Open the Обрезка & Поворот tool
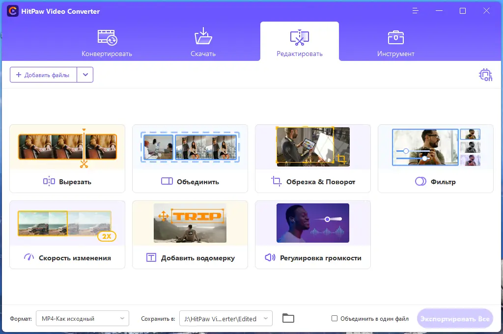 pos(312,158)
